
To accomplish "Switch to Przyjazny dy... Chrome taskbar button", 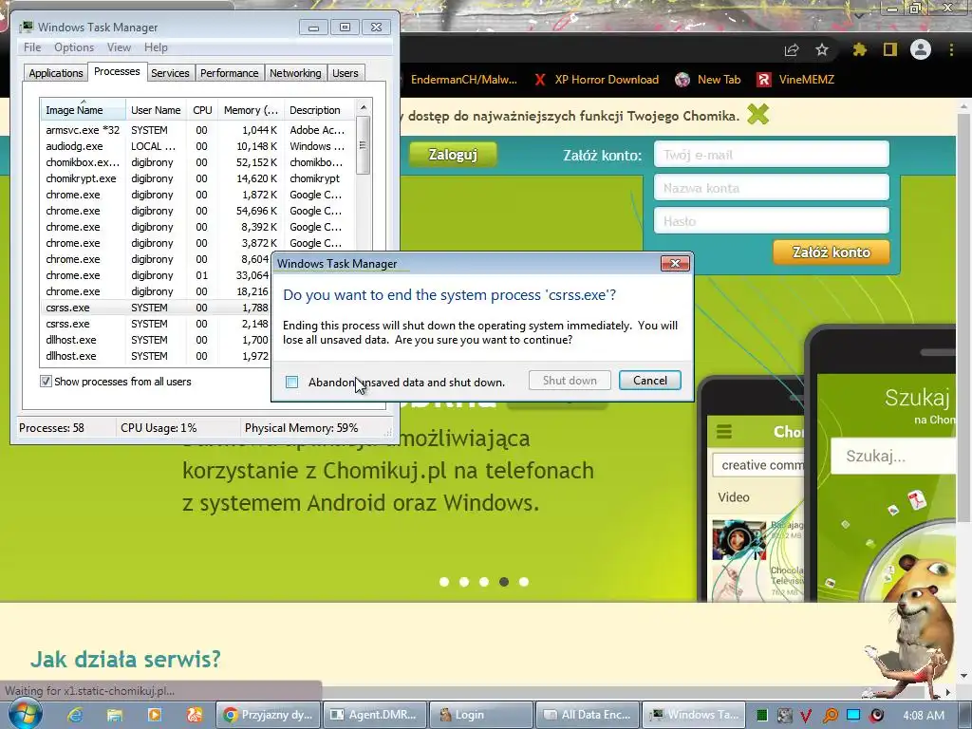I will (269, 715).
